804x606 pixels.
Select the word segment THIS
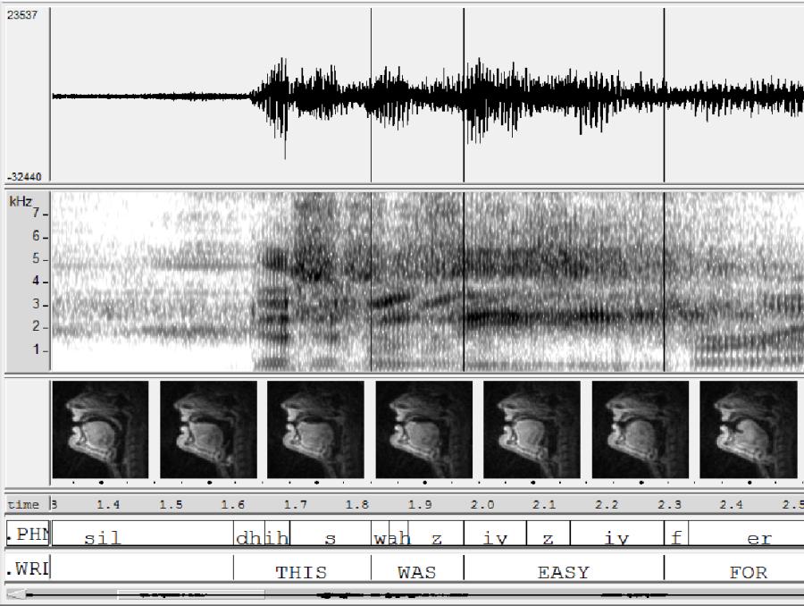coord(301,571)
